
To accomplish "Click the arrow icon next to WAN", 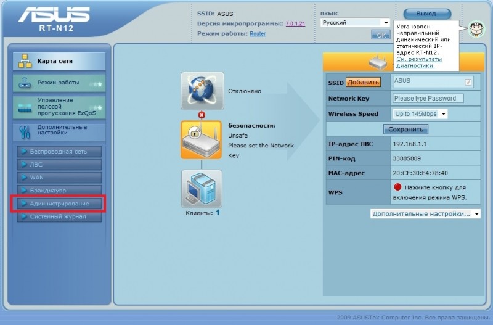I will pyautogui.click(x=24, y=178).
